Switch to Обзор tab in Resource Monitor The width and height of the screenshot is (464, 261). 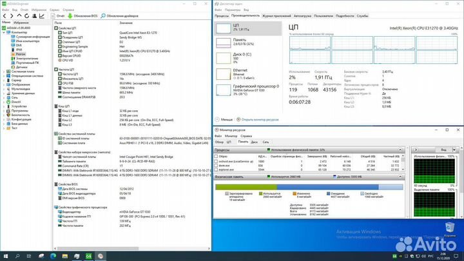(x=219, y=142)
